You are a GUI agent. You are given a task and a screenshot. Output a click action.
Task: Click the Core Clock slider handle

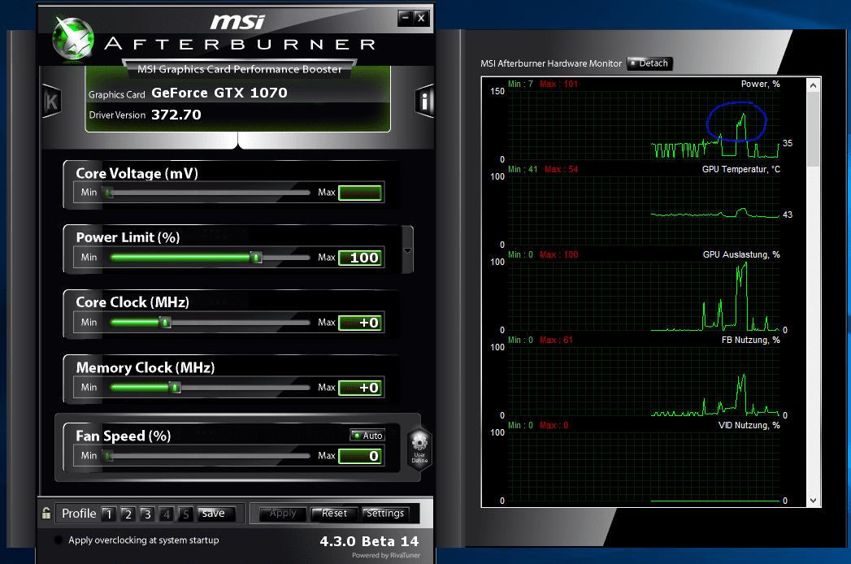(x=166, y=323)
